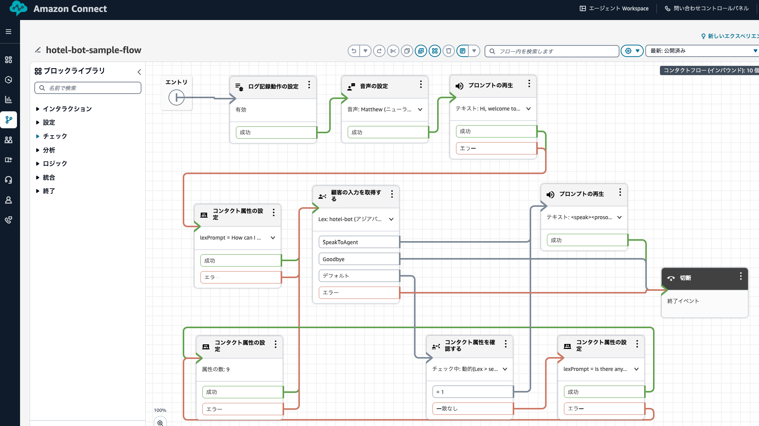This screenshot has height=426, width=759.
Task: Open options menu of 音声の設定 block
Action: [x=421, y=84]
